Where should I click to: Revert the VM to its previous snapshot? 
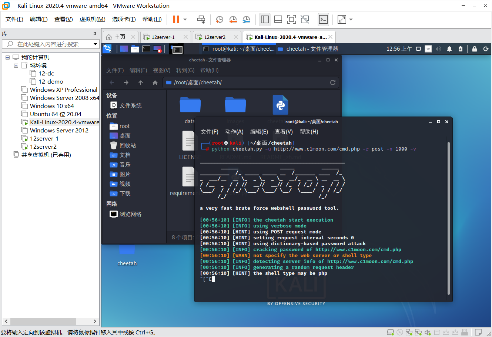pos(233,19)
